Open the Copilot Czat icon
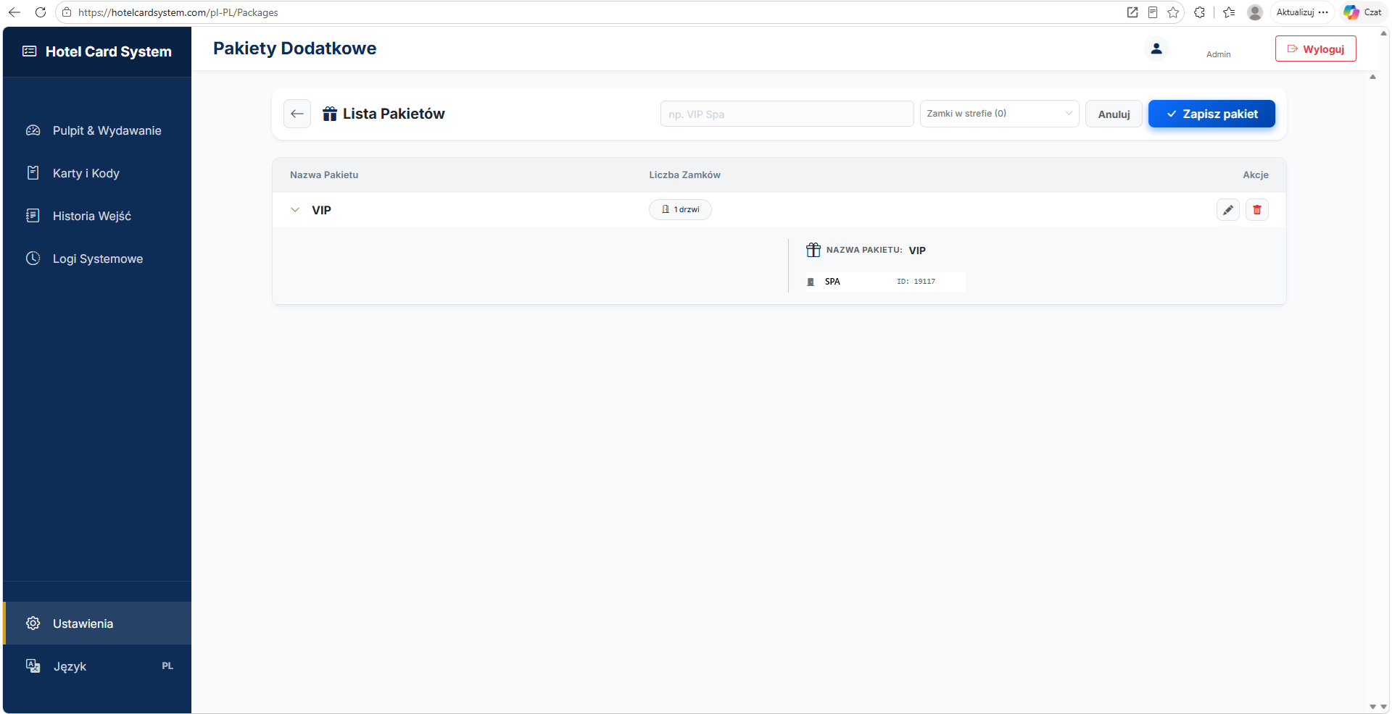 point(1362,12)
